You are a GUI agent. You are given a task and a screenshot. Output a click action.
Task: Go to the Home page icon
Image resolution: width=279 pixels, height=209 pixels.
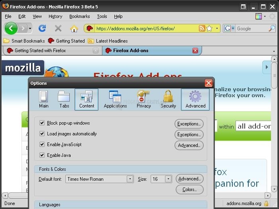coord(74,28)
